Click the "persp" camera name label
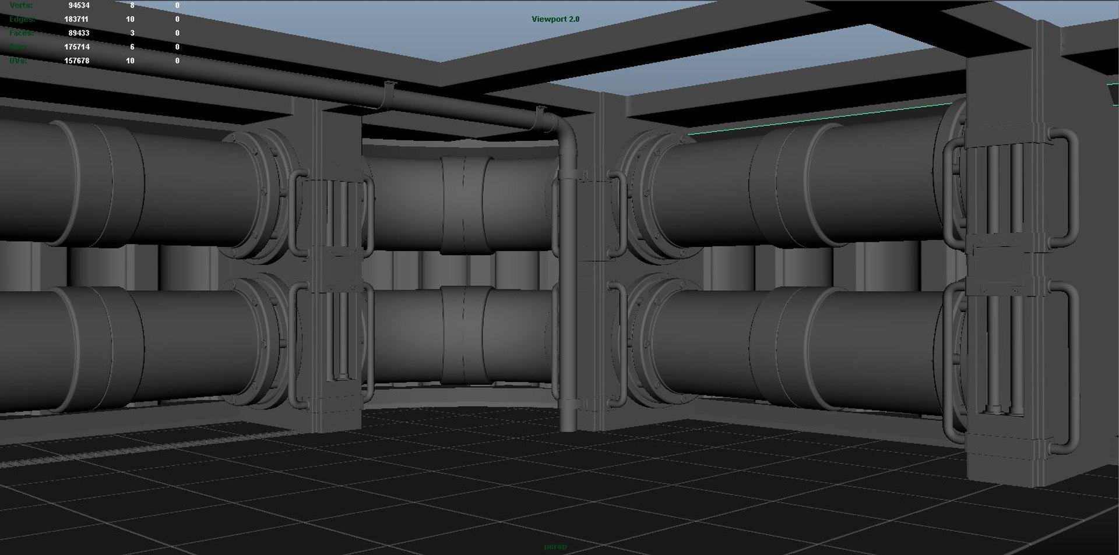 pos(555,546)
